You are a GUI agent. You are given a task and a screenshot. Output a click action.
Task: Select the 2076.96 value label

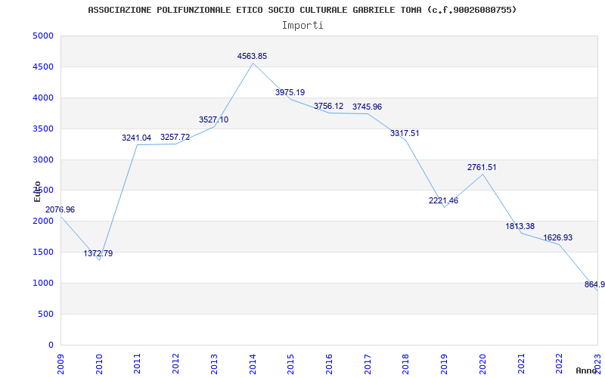(x=60, y=210)
